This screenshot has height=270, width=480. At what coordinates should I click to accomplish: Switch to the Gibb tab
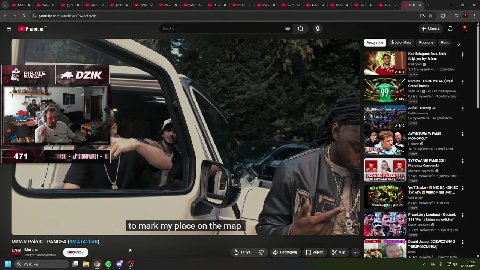(x=168, y=5)
